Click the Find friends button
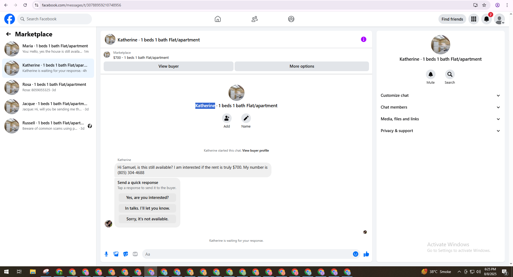Image resolution: width=513 pixels, height=277 pixels. [452, 19]
